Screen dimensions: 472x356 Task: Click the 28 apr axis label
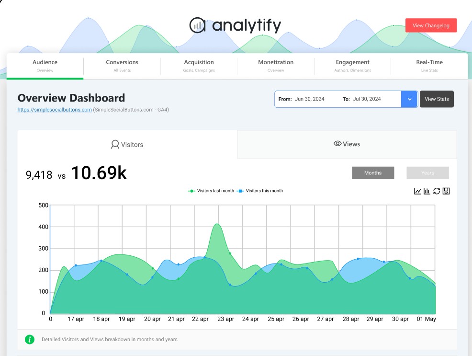tap(351, 319)
